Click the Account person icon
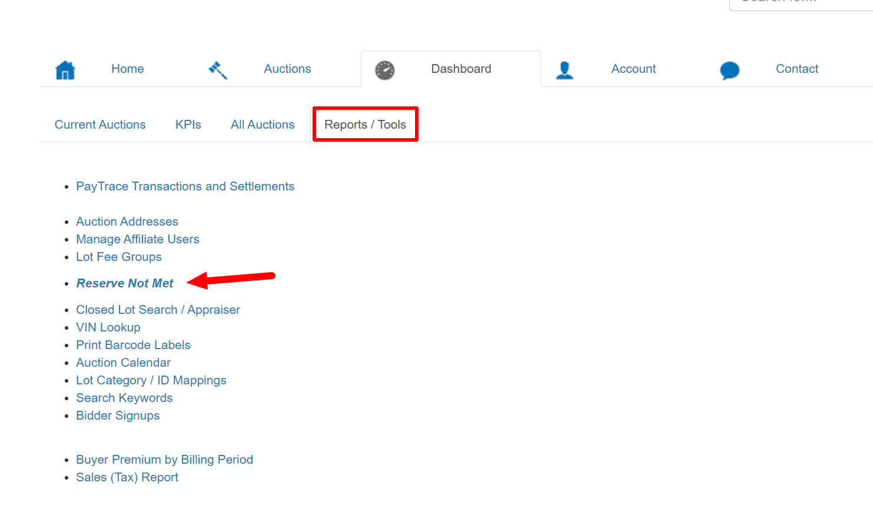 coord(565,70)
